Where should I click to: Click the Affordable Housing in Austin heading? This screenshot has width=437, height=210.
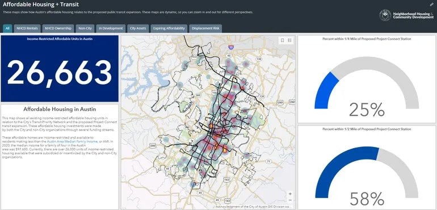click(60, 109)
